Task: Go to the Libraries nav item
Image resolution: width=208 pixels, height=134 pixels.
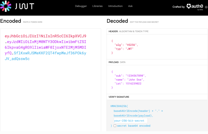Action: click(97, 6)
